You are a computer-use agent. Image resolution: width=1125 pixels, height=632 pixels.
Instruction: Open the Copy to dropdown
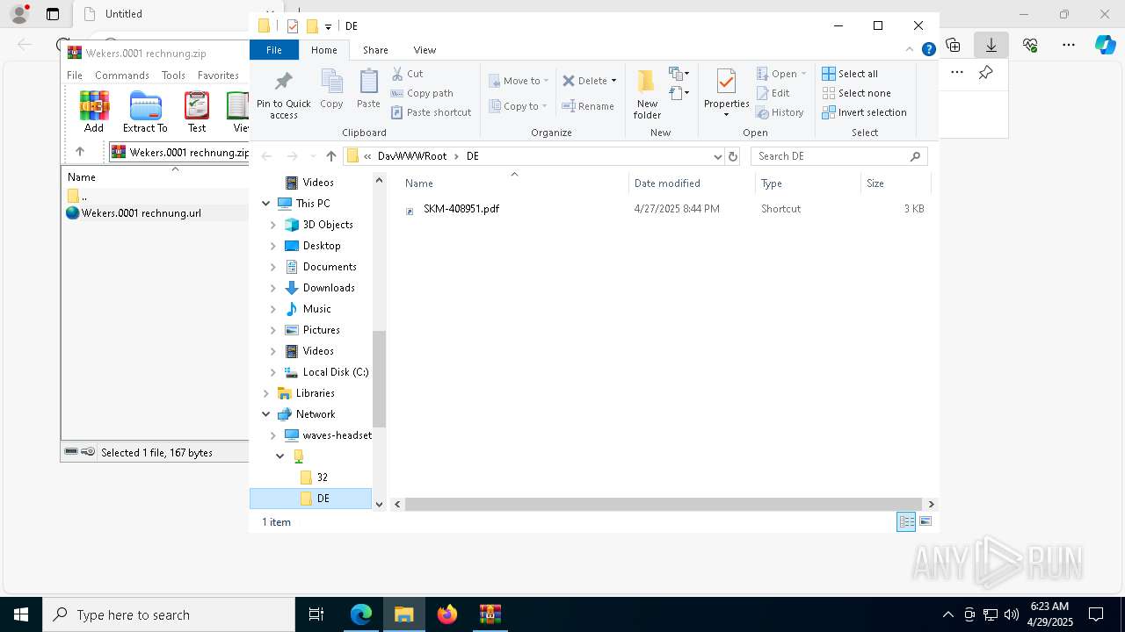pyautogui.click(x=519, y=106)
